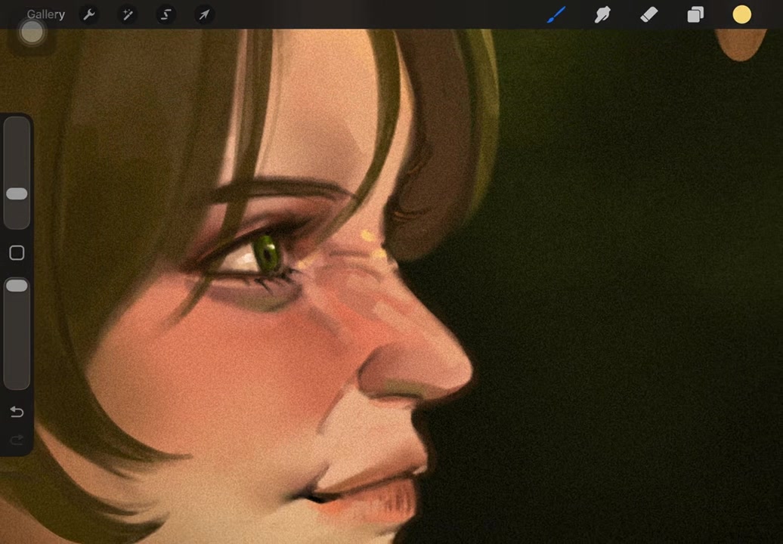Tap the square Modify button in sidebar
Screen dimensions: 783x544
coord(17,252)
